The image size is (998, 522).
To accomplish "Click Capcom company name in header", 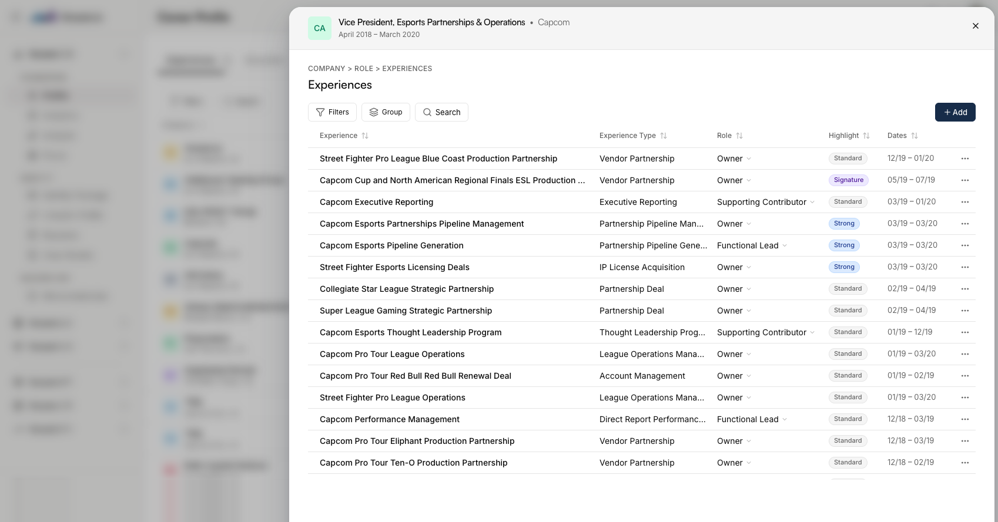I will pos(554,22).
